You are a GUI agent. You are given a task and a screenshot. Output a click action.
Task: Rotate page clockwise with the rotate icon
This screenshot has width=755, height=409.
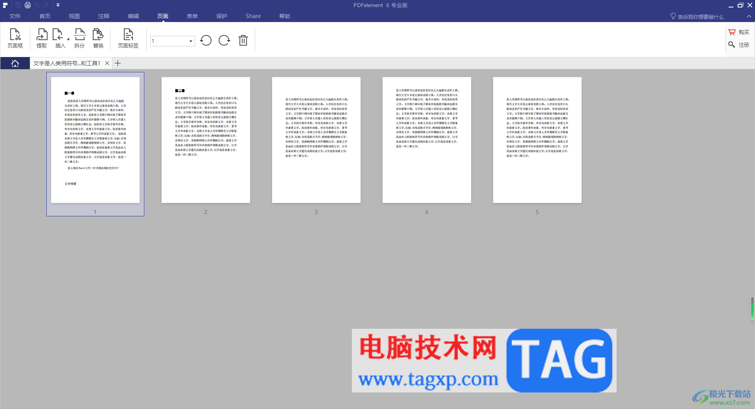225,41
